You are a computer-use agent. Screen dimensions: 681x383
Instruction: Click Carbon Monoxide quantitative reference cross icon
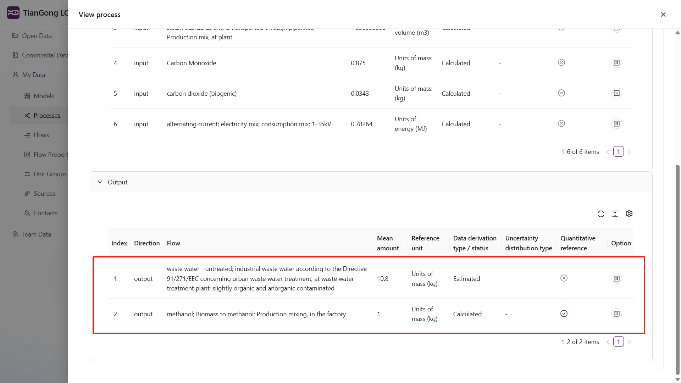click(561, 62)
